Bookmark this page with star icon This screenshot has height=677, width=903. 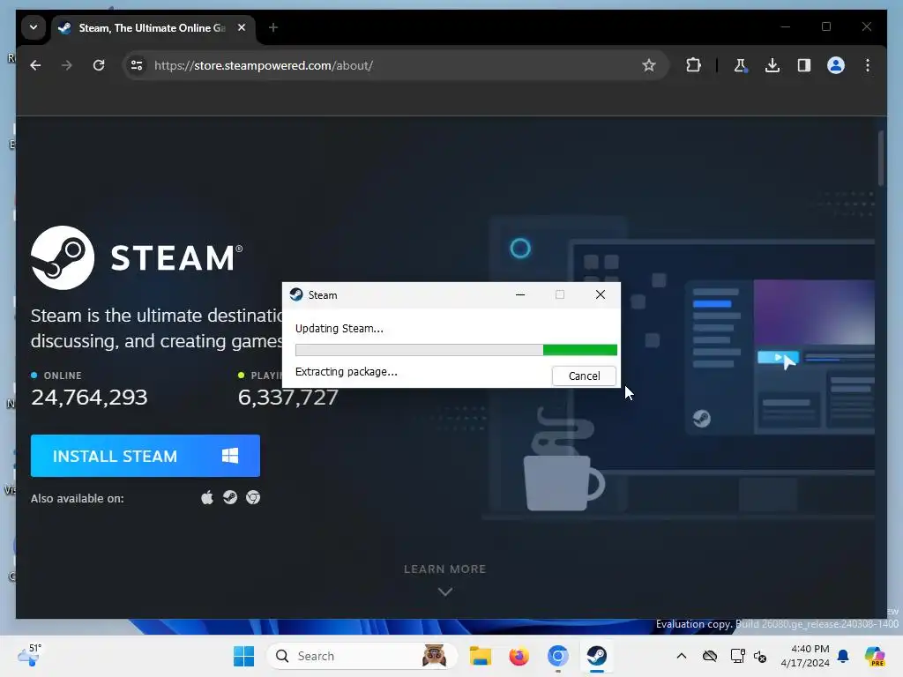[649, 65]
